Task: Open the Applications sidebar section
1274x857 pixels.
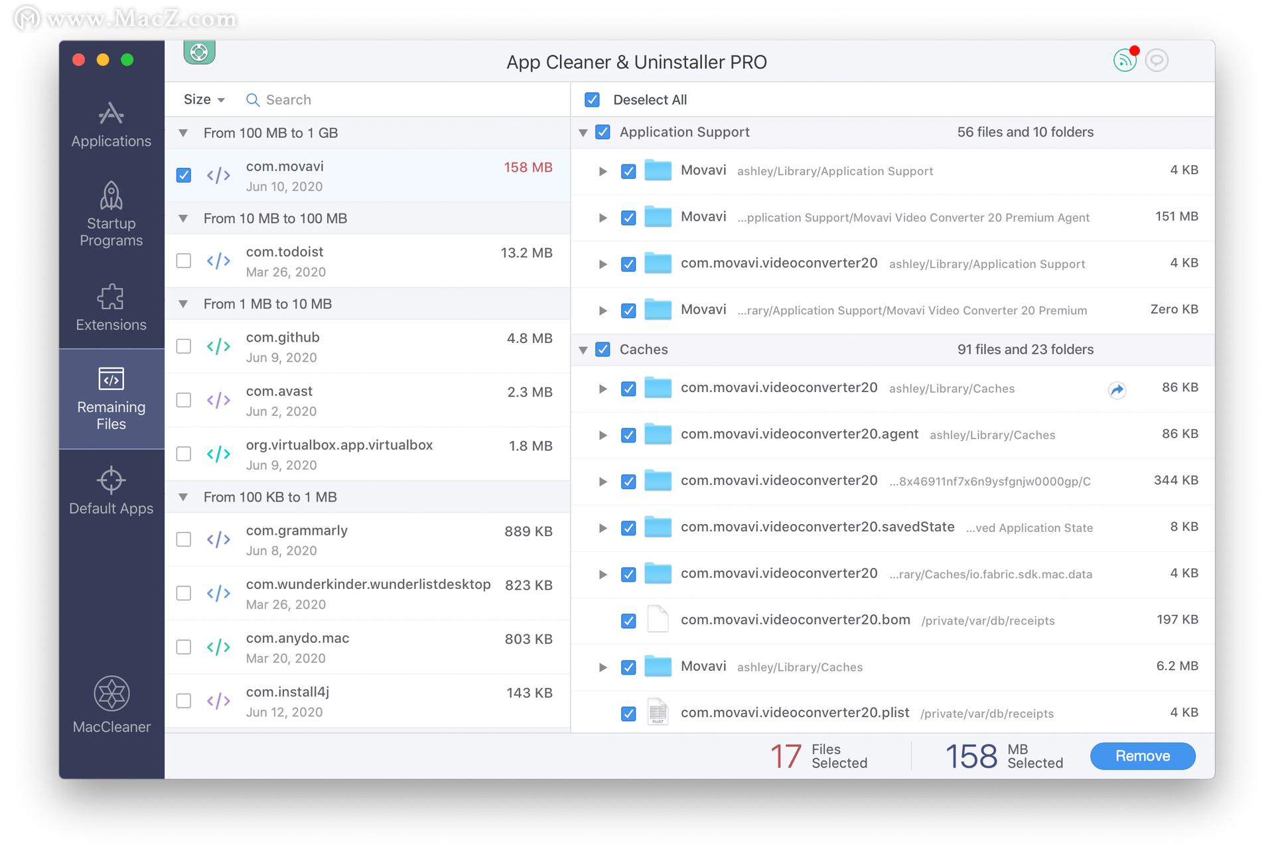Action: 111,125
